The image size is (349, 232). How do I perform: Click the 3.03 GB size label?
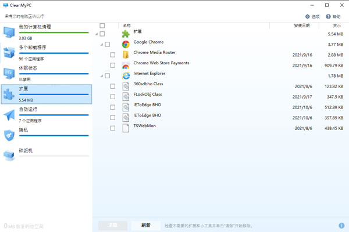pyautogui.click(x=26, y=38)
